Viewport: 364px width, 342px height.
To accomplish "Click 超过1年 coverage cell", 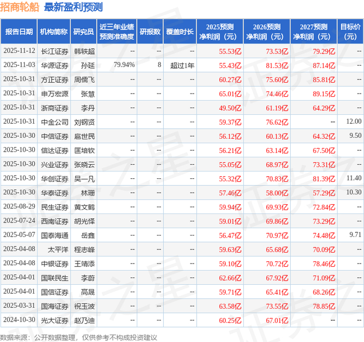I will point(182,65).
